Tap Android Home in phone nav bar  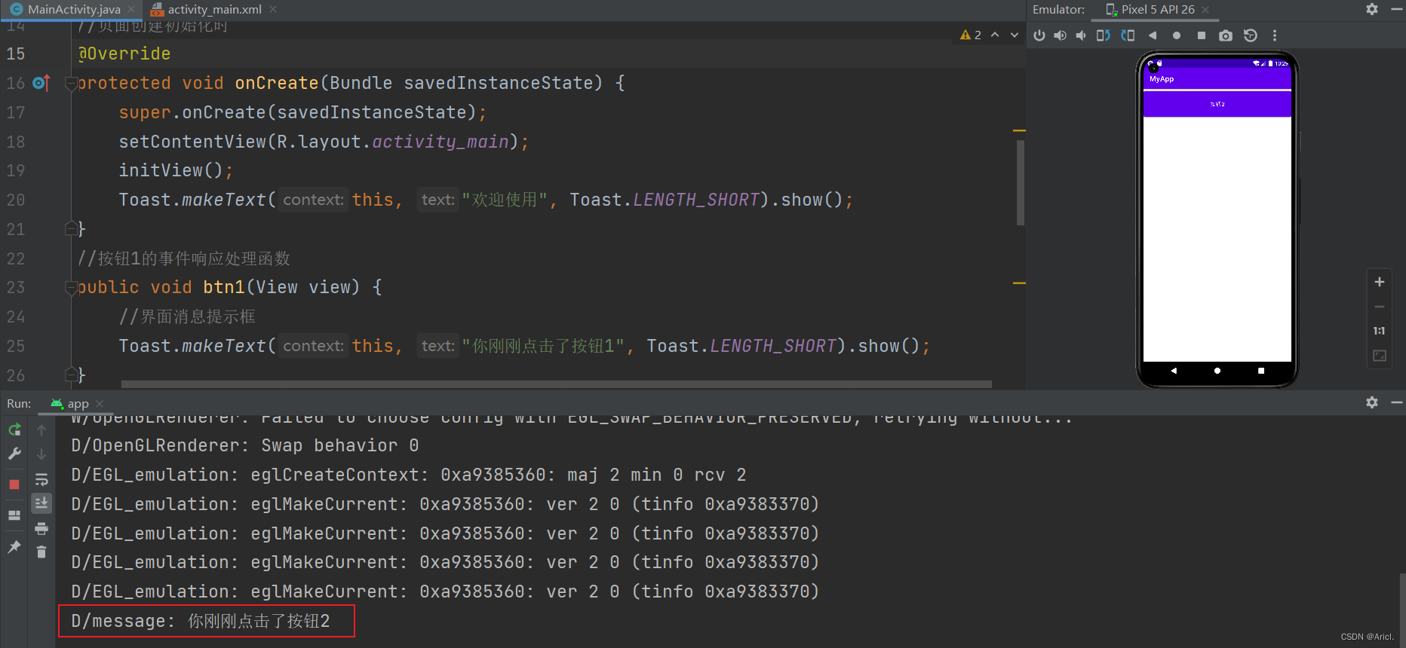pos(1217,371)
